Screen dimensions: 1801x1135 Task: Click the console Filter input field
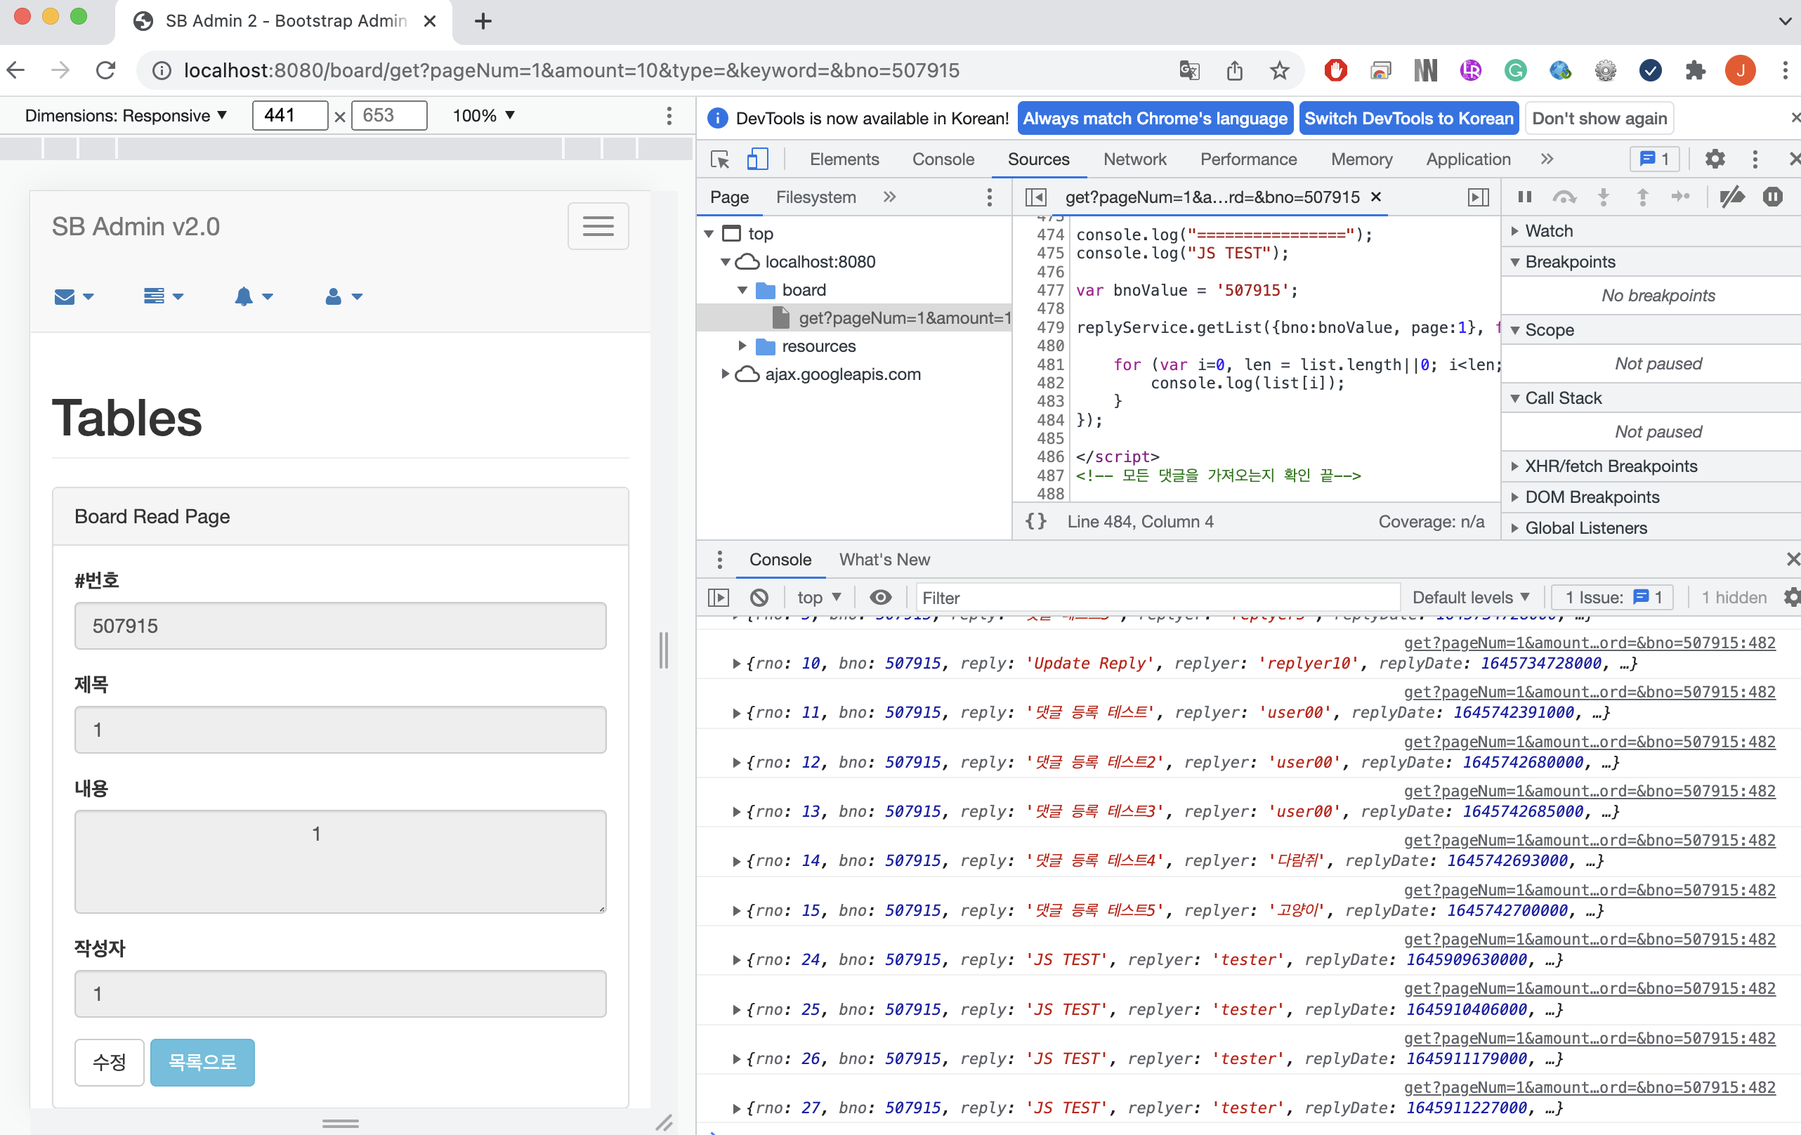[1156, 598]
